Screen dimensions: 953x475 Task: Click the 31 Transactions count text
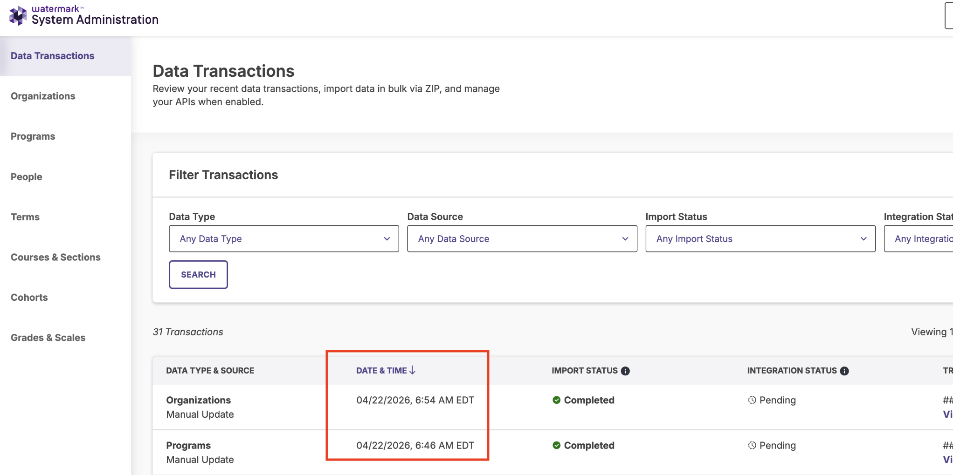coord(188,332)
